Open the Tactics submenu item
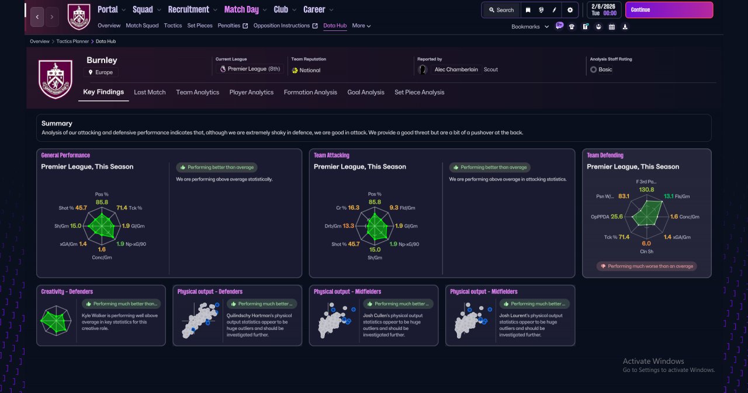This screenshot has height=393, width=748. (173, 26)
